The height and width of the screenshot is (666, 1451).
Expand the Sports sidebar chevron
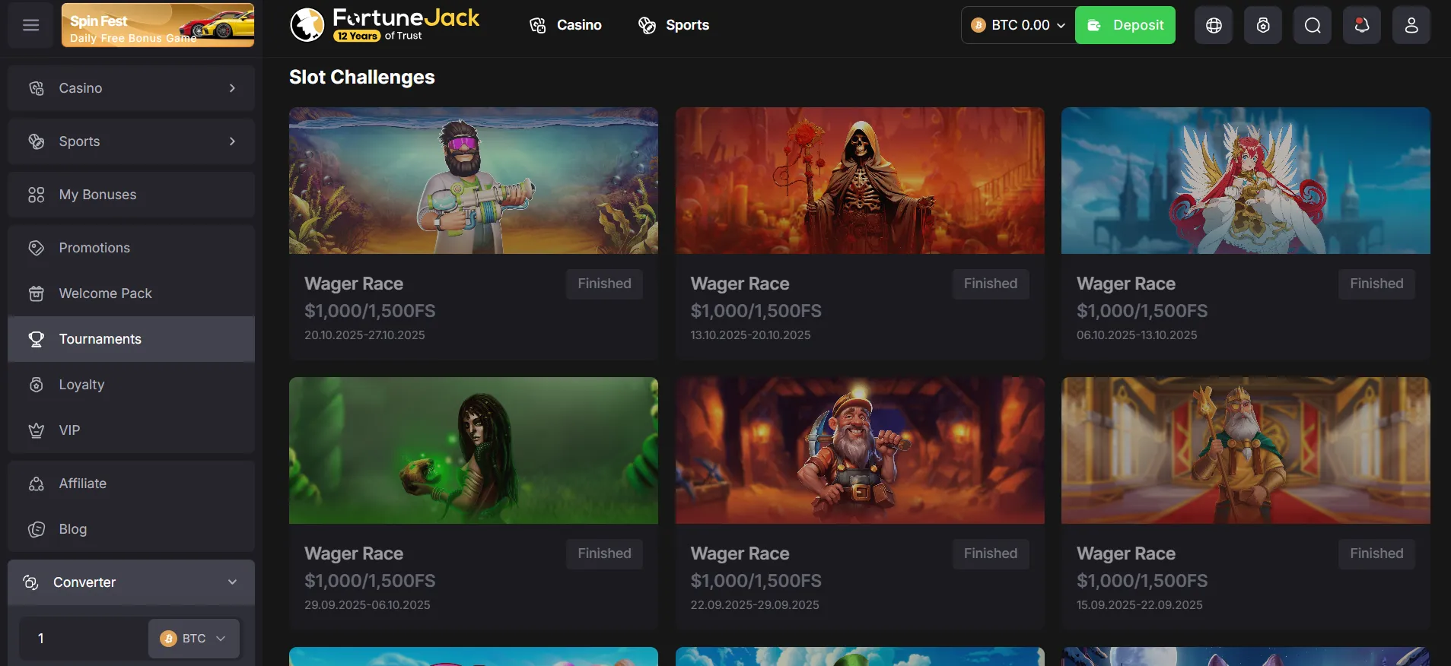pyautogui.click(x=232, y=141)
